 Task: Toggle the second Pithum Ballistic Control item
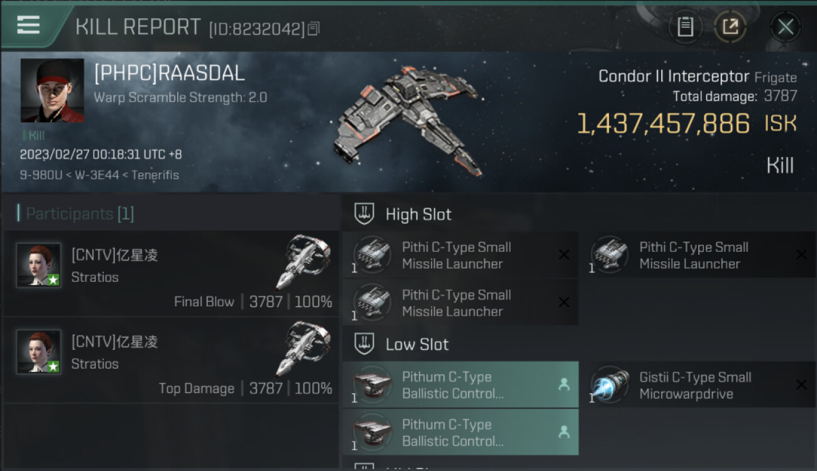[460, 432]
